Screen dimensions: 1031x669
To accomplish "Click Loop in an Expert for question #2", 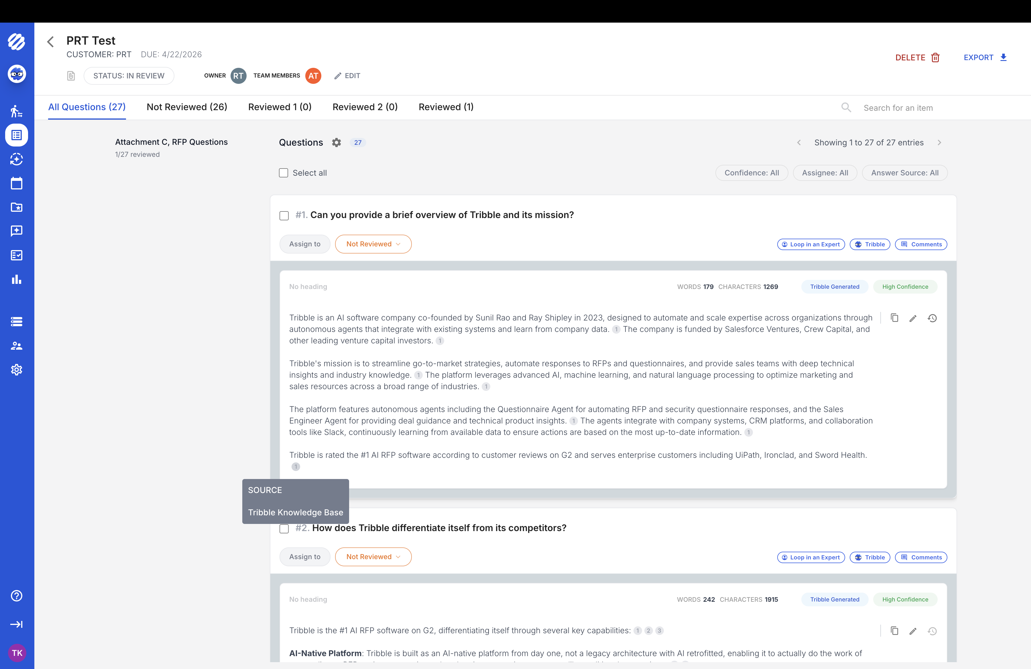I will tap(811, 557).
